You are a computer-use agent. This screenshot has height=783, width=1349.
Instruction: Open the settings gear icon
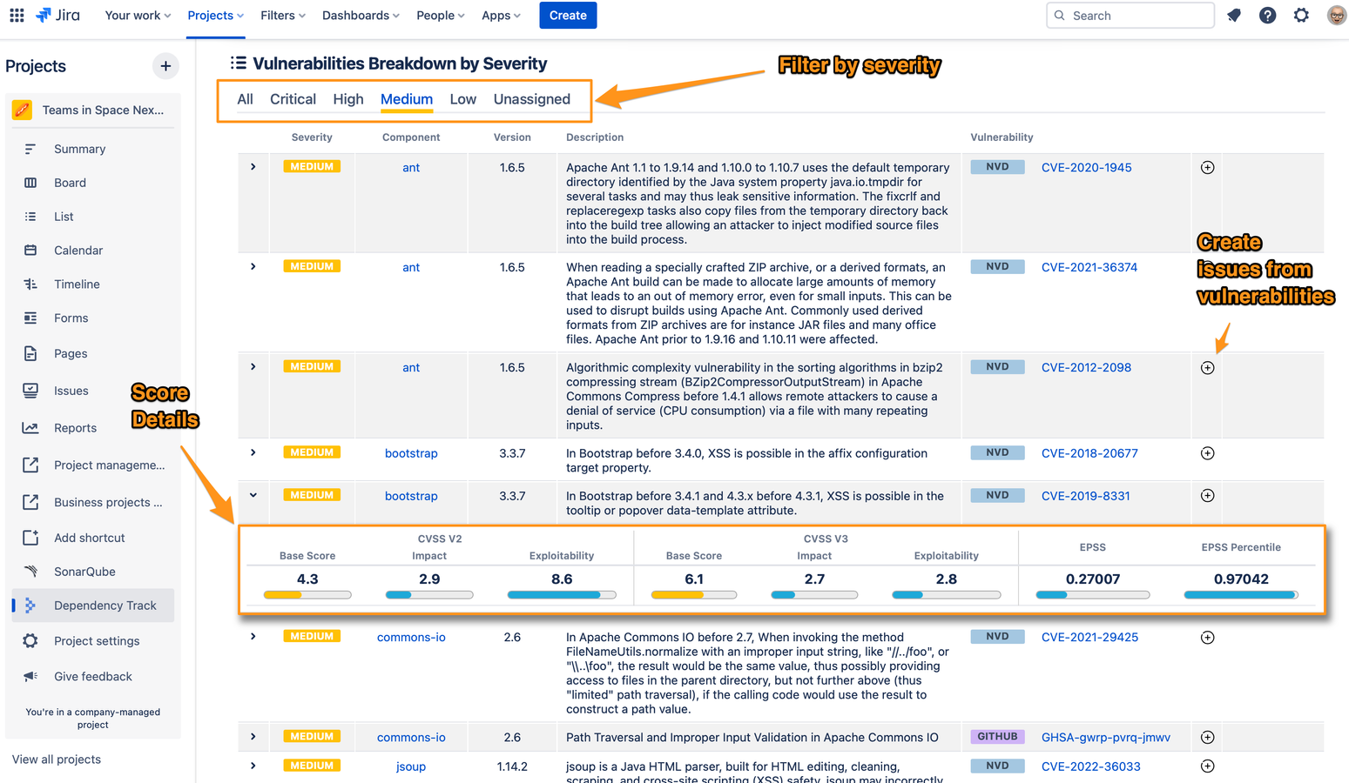click(x=1301, y=16)
